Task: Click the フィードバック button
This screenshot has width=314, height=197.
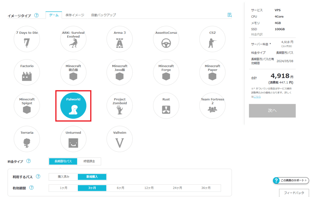Action: pyautogui.click(x=294, y=193)
